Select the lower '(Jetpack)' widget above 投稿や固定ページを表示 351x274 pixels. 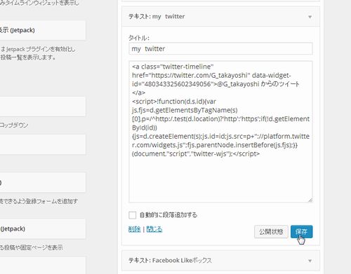click(43, 228)
